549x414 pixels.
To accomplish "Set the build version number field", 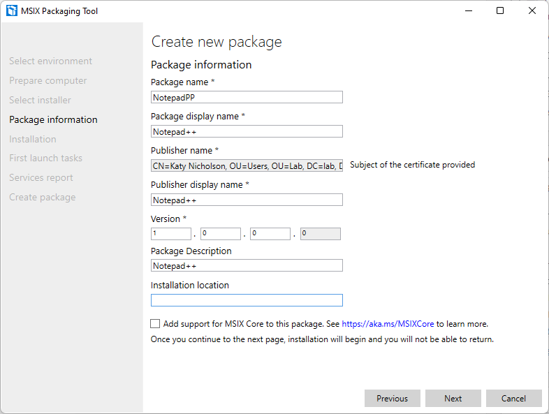I will pos(270,233).
